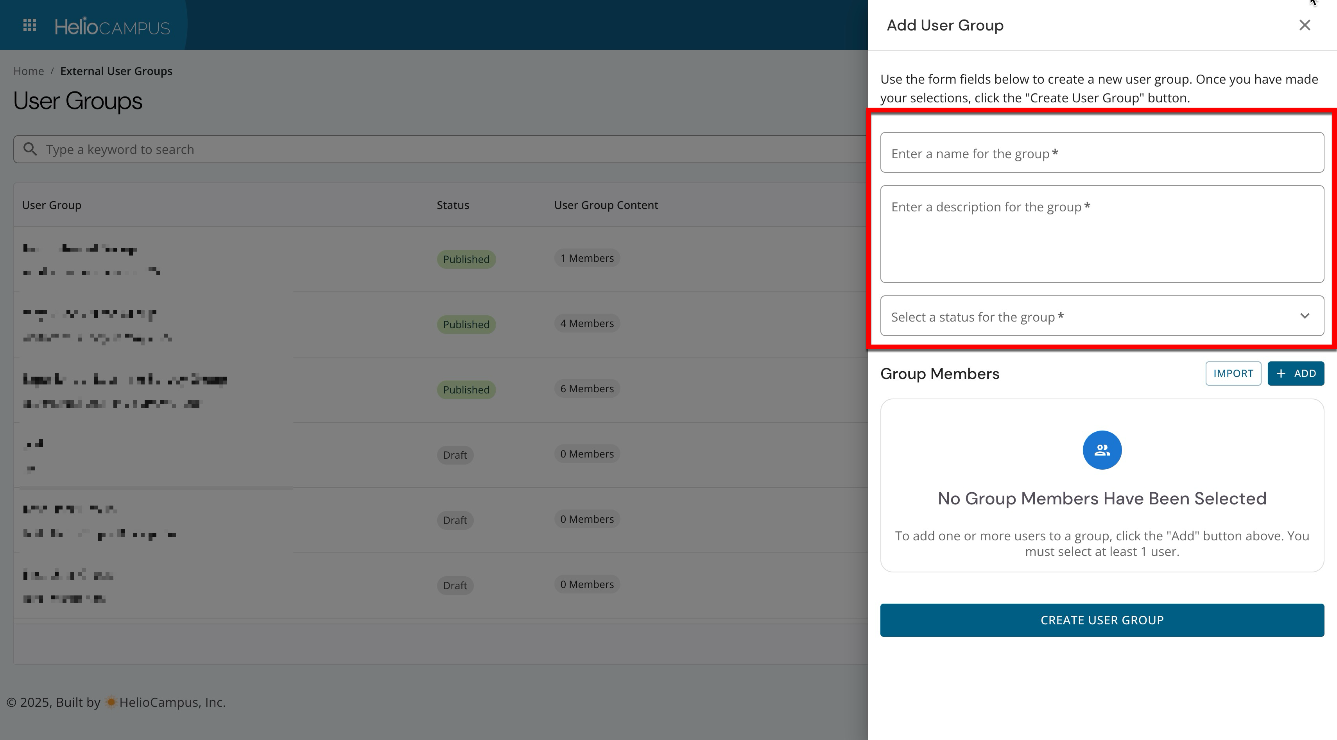Open Select a status for the group
This screenshot has height=740, width=1337.
[x=1090, y=316]
